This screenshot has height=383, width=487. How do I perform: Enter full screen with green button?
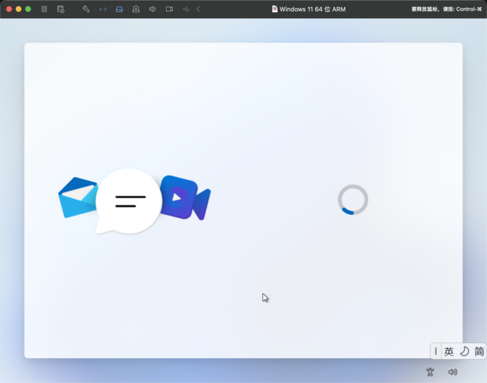point(28,9)
